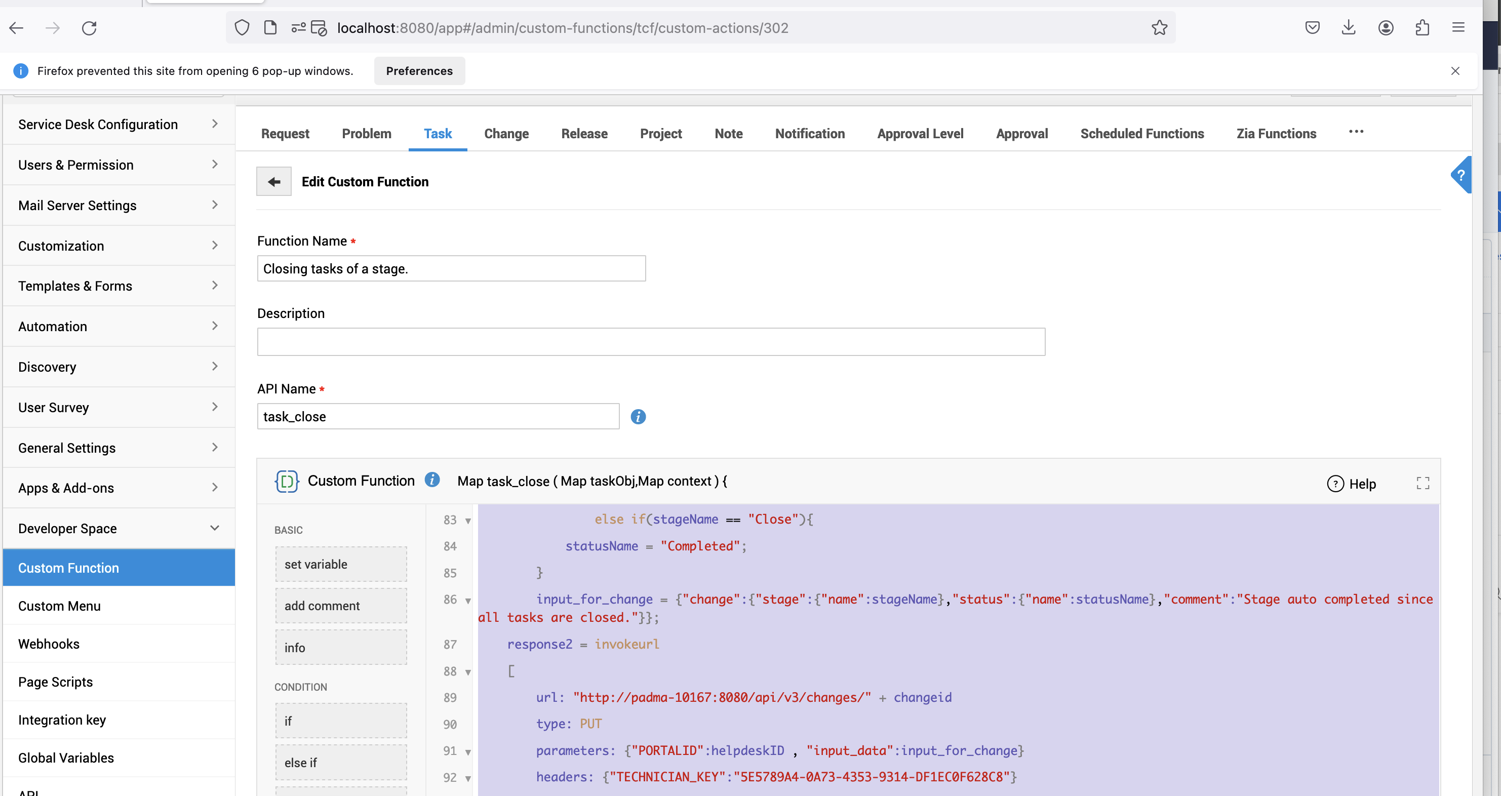Collapse the code block at line 88
This screenshot has height=796, width=1501.
(468, 672)
